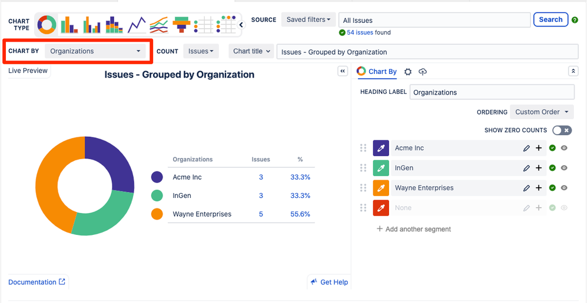Edit the Acme Inc segment with pencil icon
Viewport: 588px width, 303px height.
click(527, 148)
